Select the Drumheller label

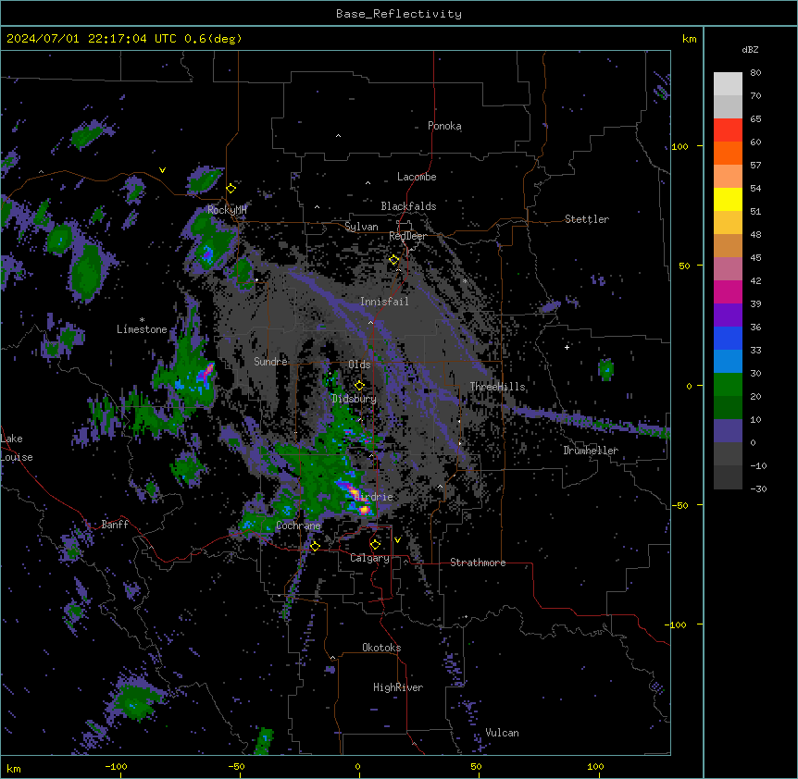point(591,451)
